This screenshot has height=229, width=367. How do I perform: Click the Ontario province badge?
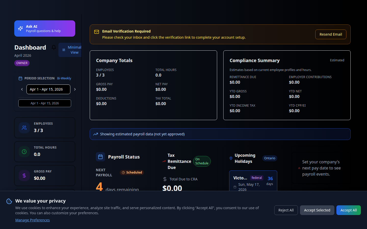[x=270, y=158]
